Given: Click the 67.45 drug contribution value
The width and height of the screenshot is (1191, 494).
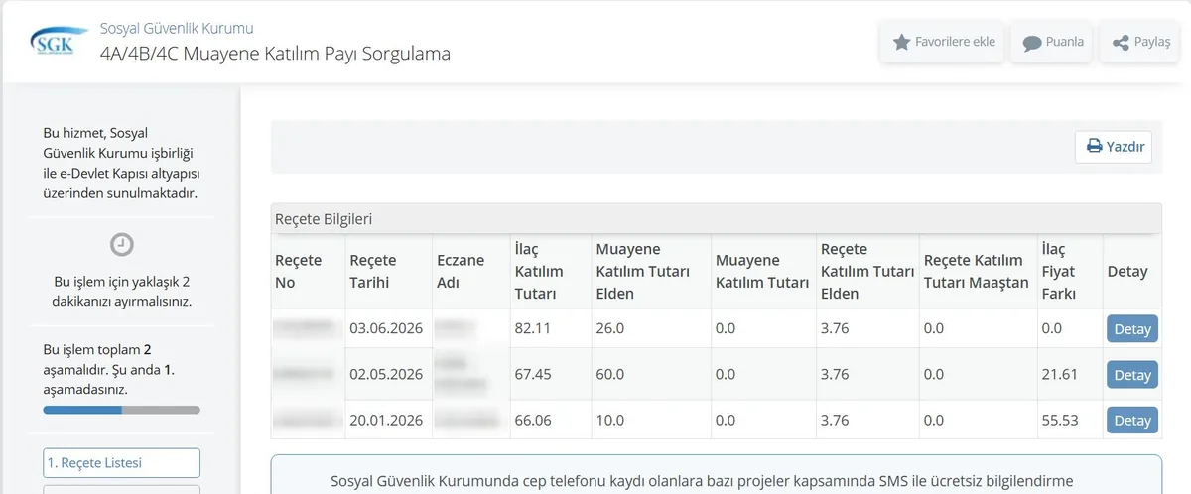Looking at the screenshot, I should 533,374.
